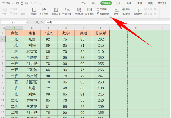Screen dimensions: 171x118
Task: Select row 10 header
Action: [3, 88]
